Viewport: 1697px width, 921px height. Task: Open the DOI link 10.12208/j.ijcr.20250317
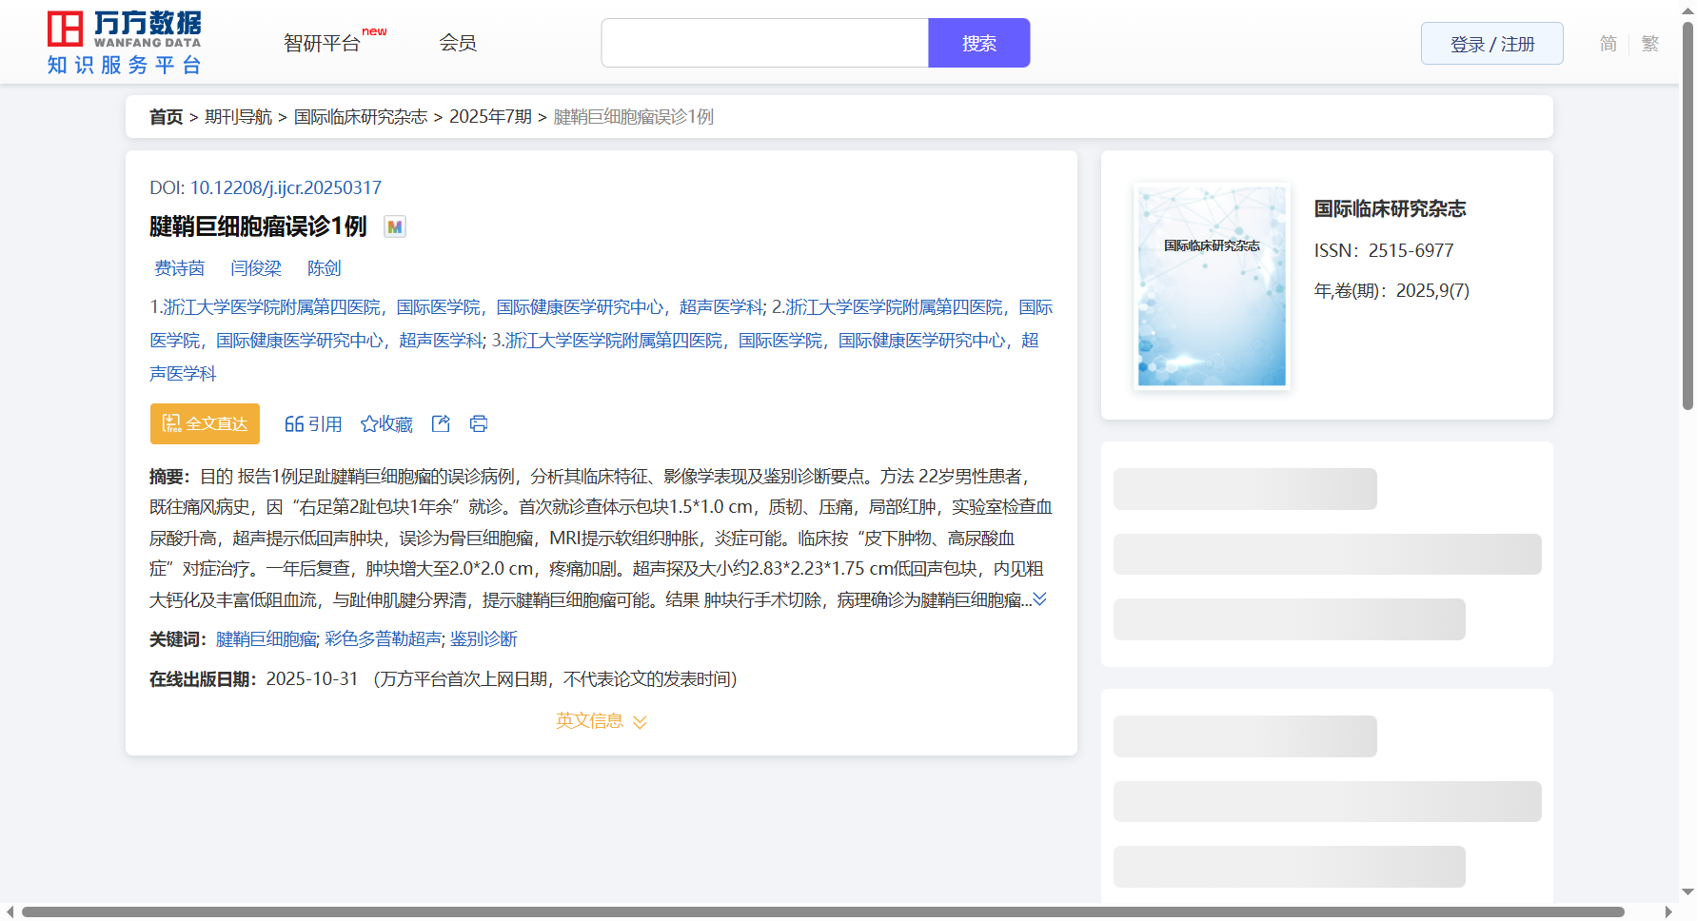[286, 188]
